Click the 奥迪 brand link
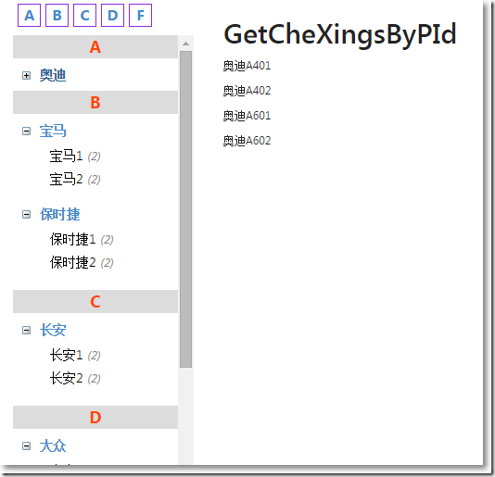 (x=53, y=75)
